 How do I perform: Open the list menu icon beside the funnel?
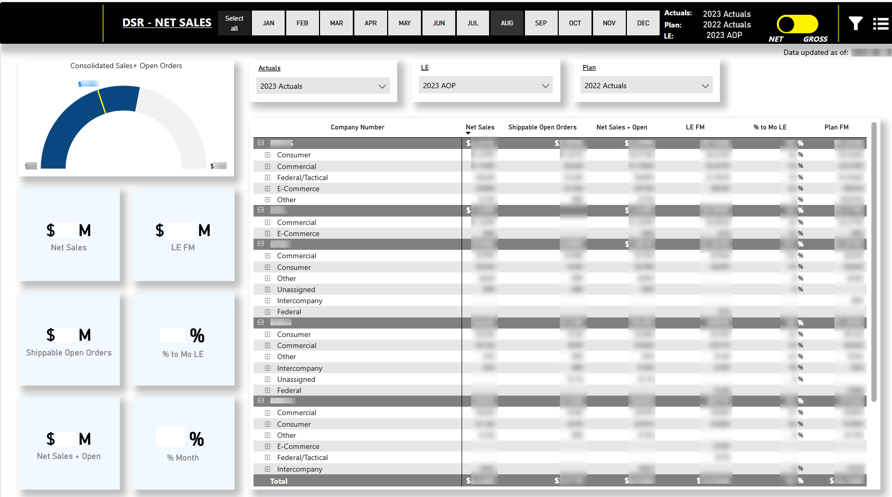point(880,24)
